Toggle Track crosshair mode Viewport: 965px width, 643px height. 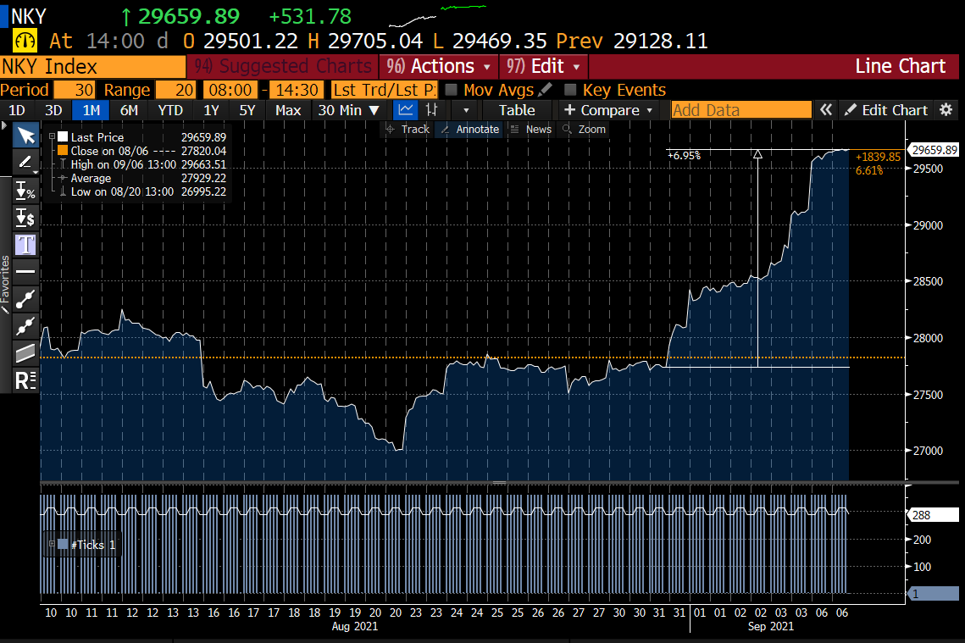[x=408, y=129]
